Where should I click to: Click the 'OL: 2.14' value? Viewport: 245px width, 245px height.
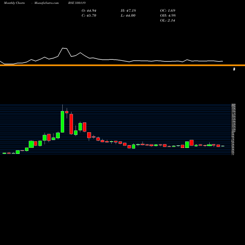pyautogui.click(x=168, y=21)
